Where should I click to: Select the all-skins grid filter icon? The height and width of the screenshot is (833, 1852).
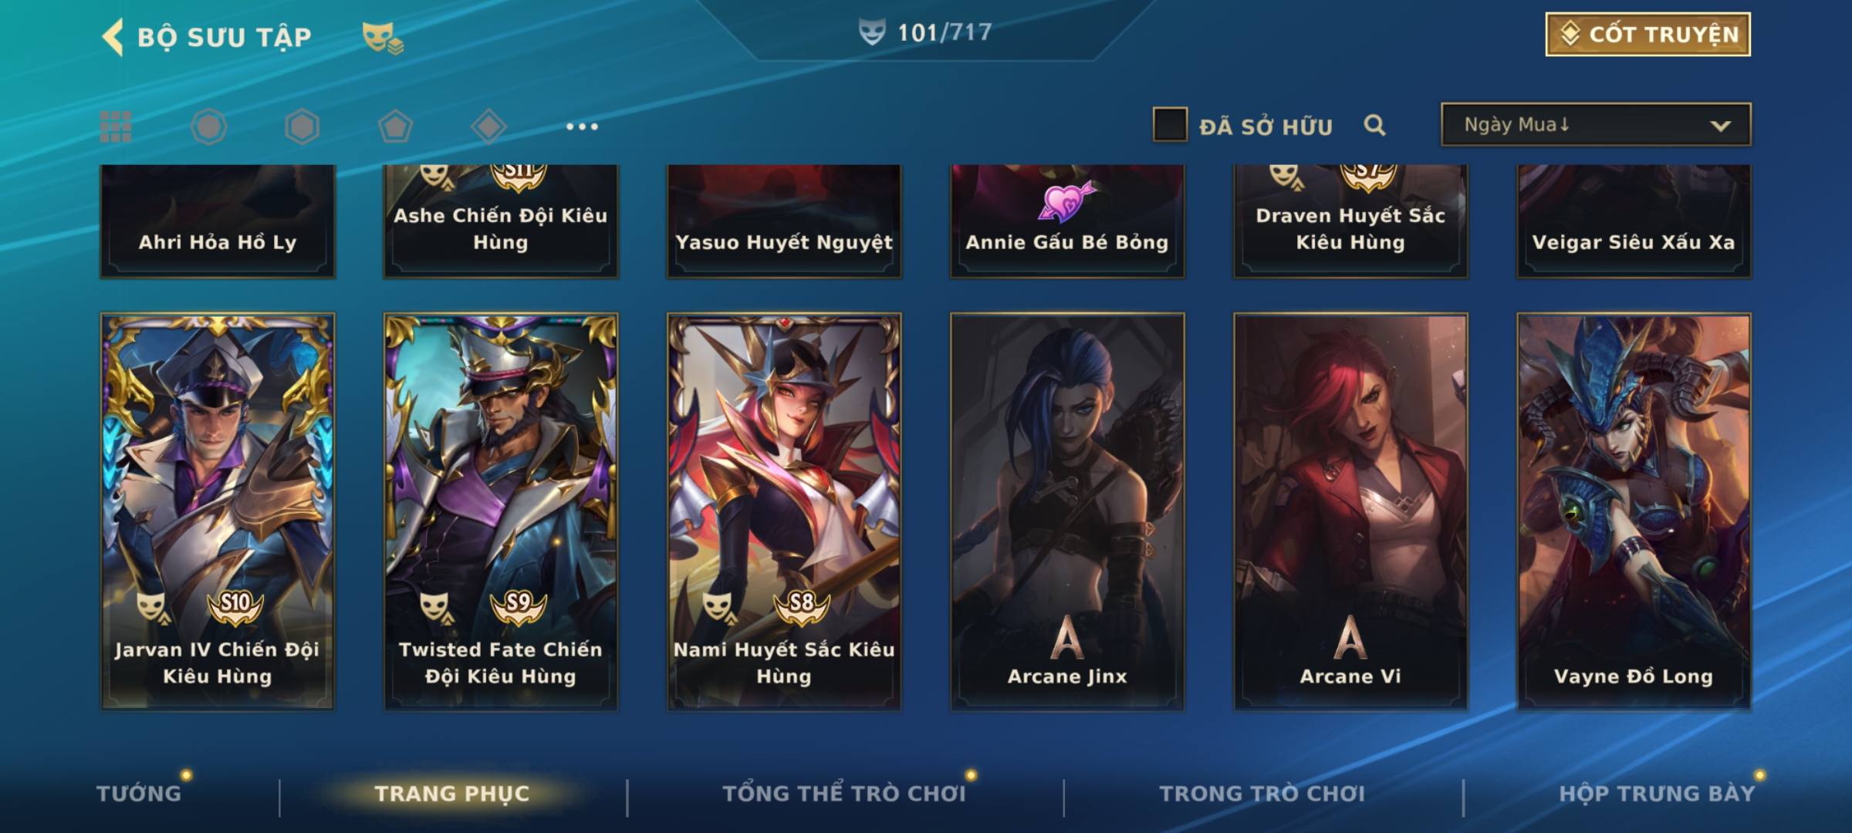pyautogui.click(x=116, y=126)
